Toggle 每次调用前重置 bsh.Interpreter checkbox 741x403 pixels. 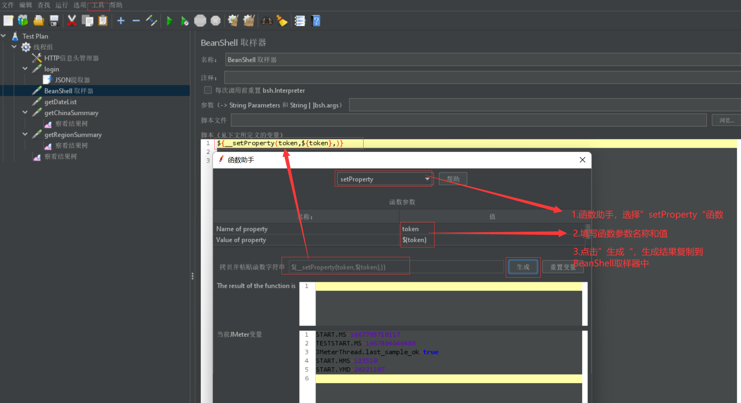208,90
